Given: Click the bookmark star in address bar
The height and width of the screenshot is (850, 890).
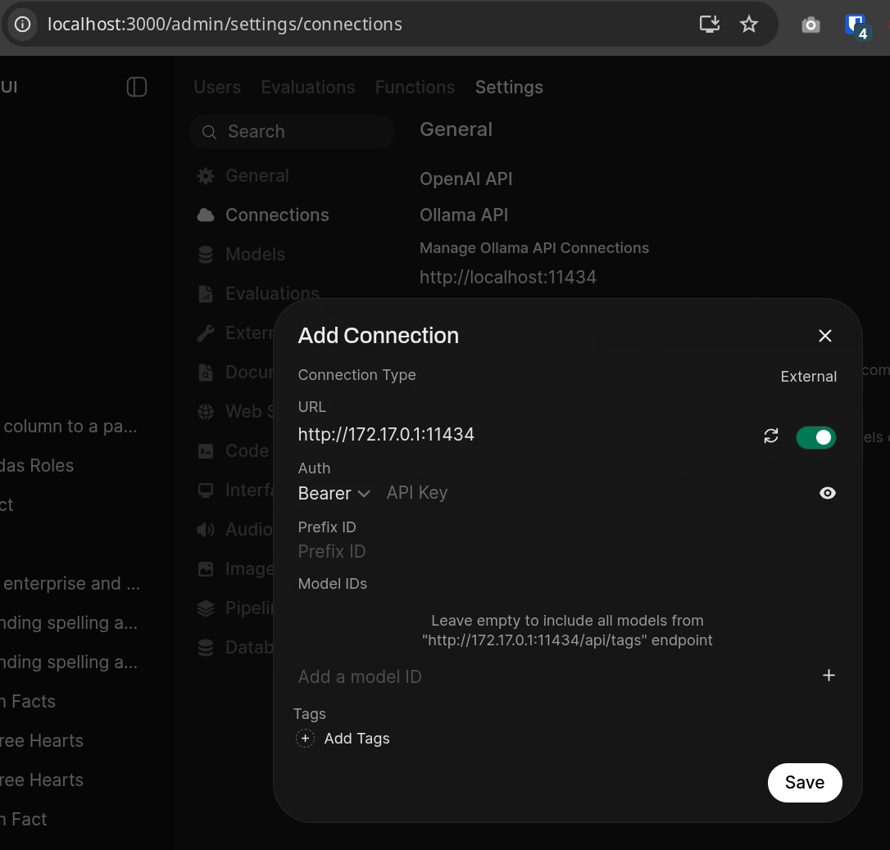Looking at the screenshot, I should [x=749, y=25].
